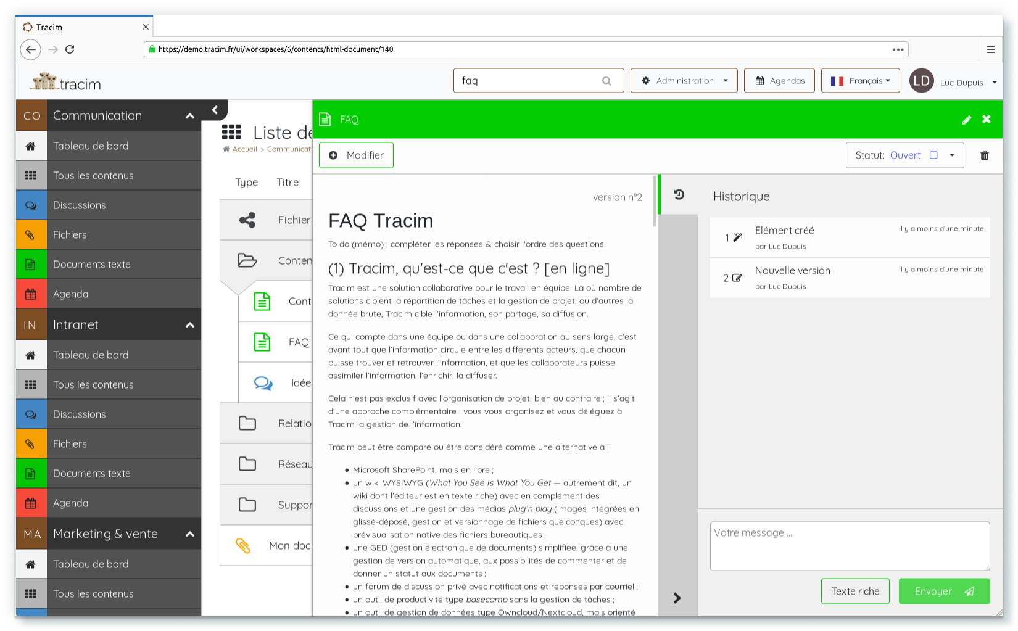Click the LD user avatar
Screen dimensions: 1018x631
(x=921, y=81)
